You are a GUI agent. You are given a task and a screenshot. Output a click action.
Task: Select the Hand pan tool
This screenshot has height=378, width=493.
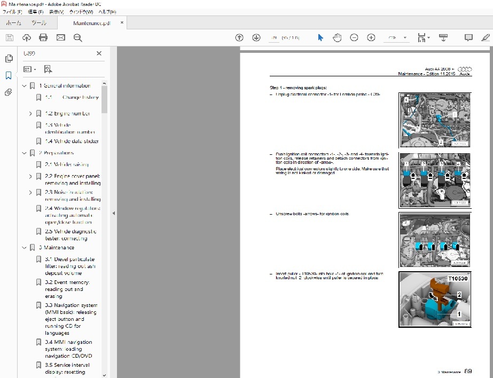point(337,38)
